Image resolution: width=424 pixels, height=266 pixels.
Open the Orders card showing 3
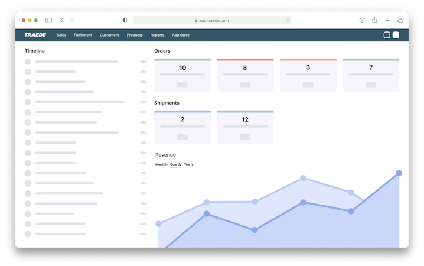308,75
